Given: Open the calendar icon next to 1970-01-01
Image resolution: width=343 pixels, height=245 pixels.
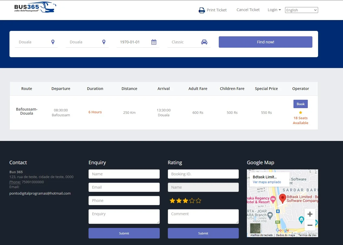Looking at the screenshot, I should pyautogui.click(x=154, y=42).
